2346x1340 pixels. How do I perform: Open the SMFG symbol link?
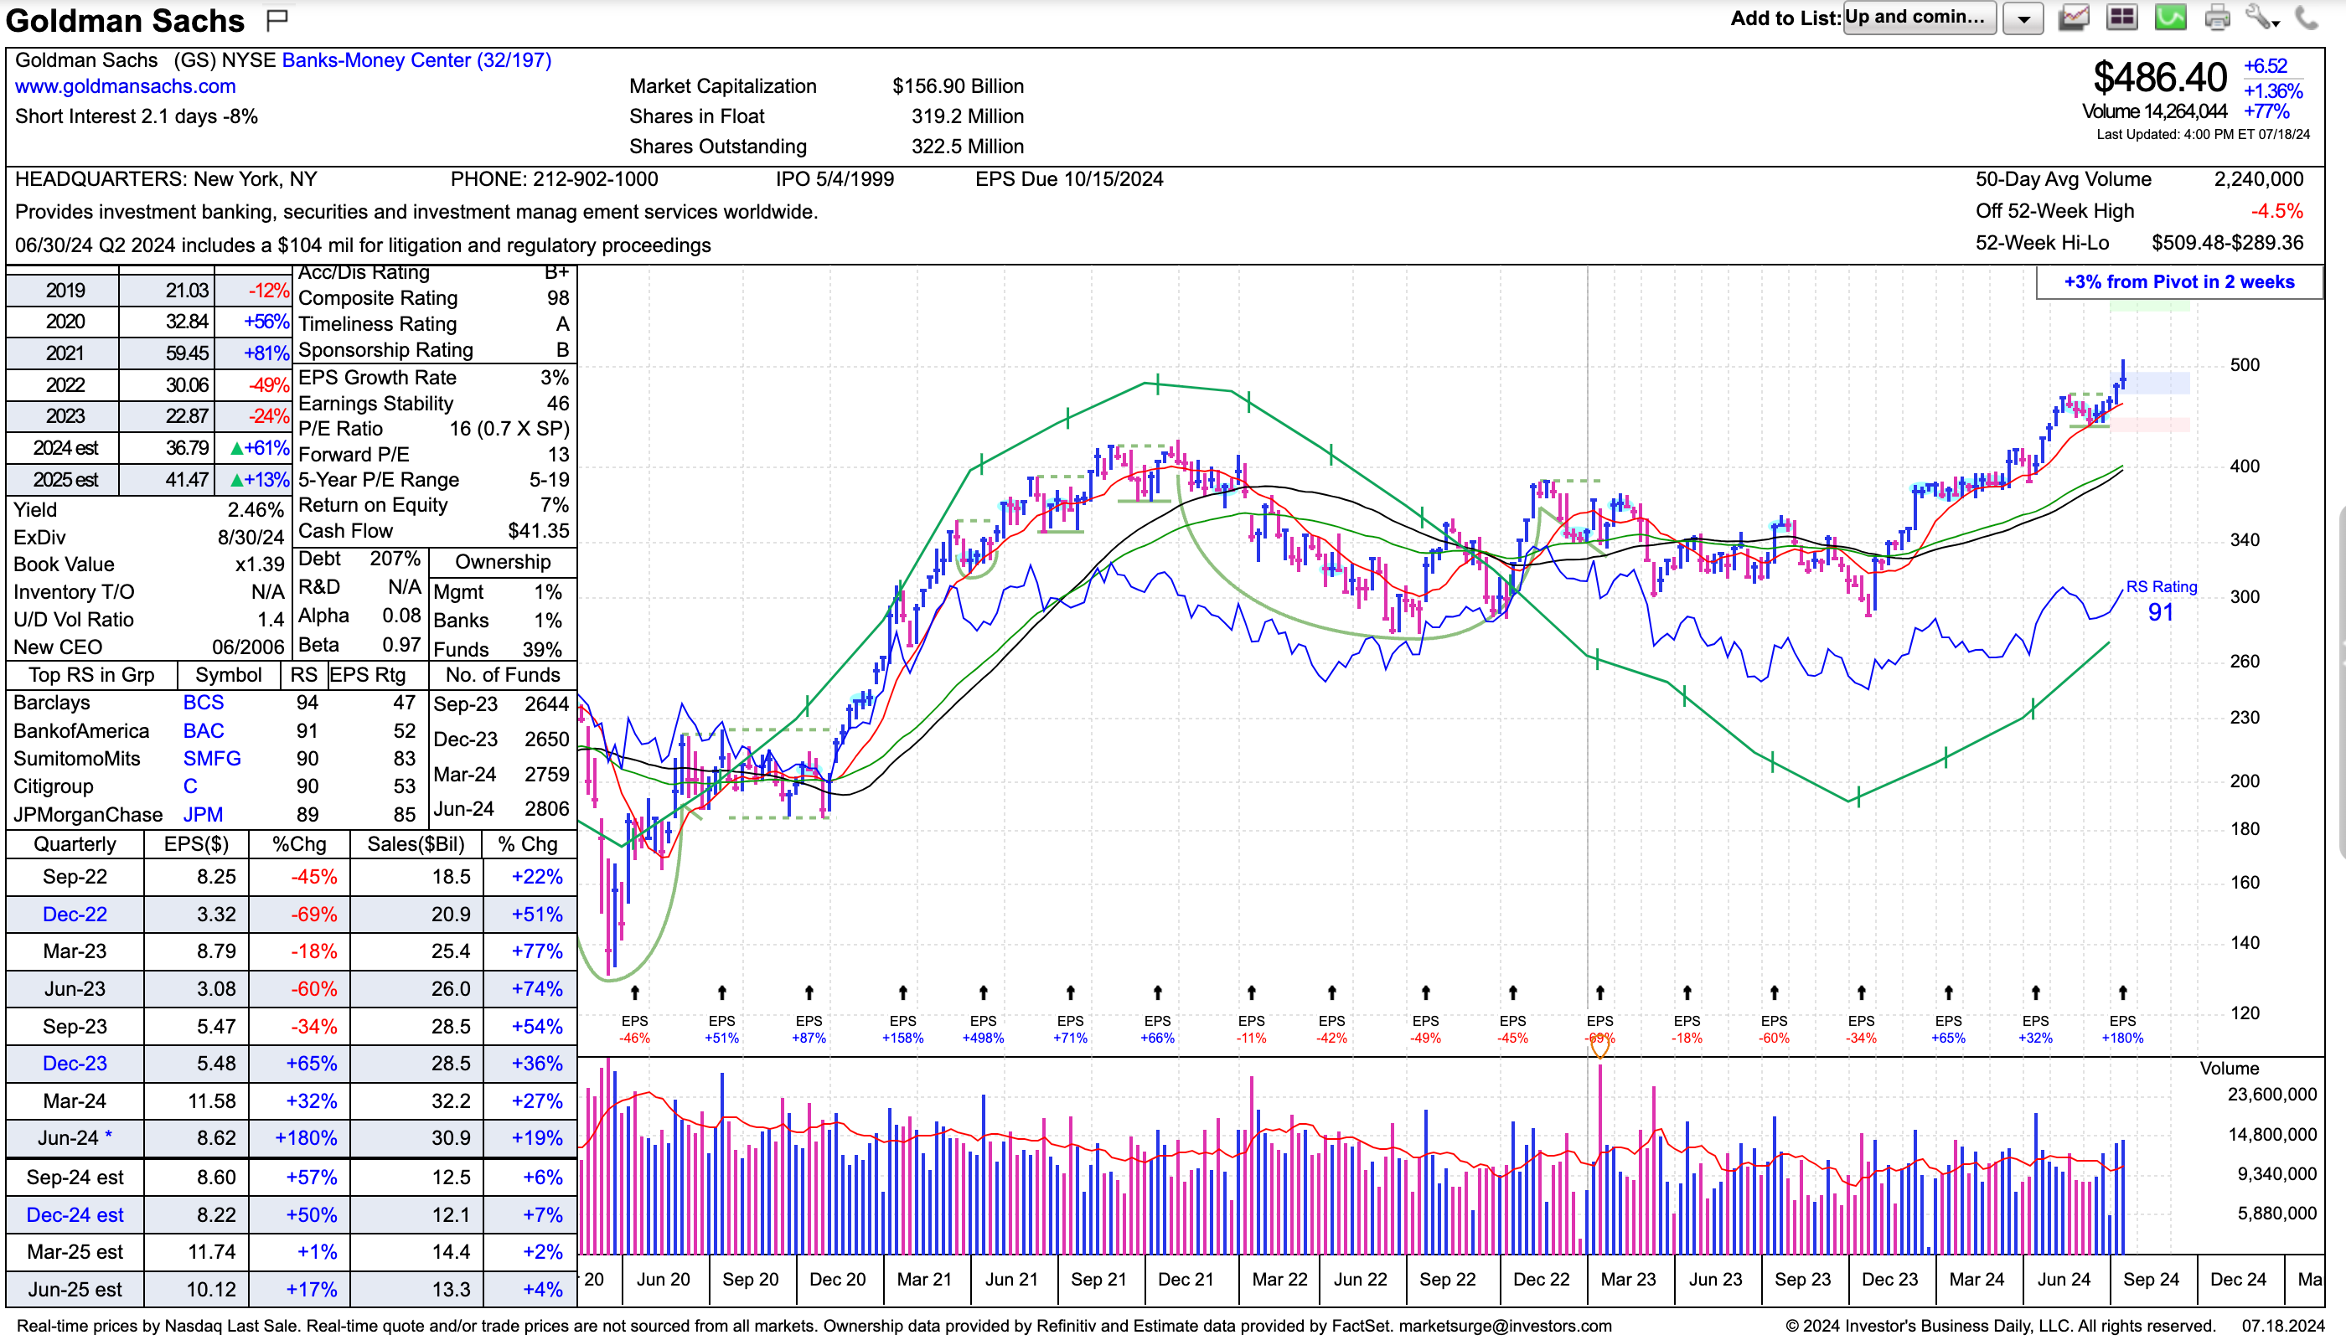tap(212, 758)
